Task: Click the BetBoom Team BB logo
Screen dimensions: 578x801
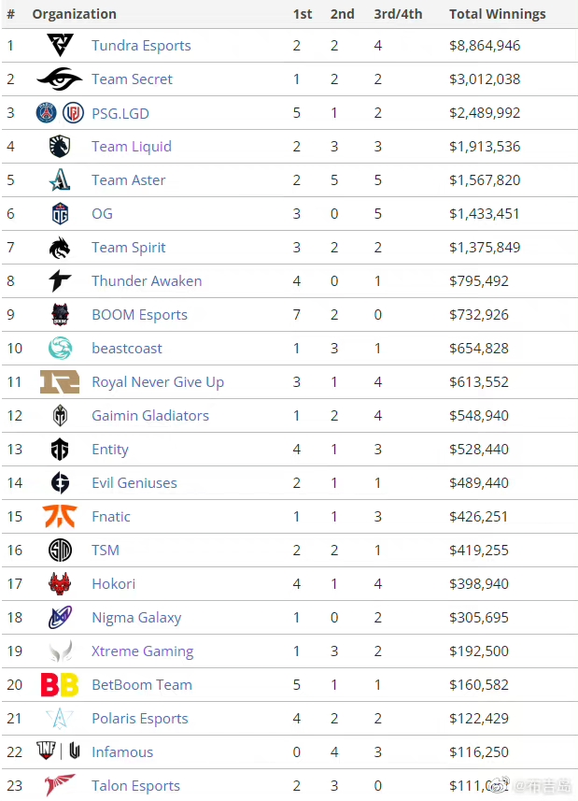Action: 60,684
